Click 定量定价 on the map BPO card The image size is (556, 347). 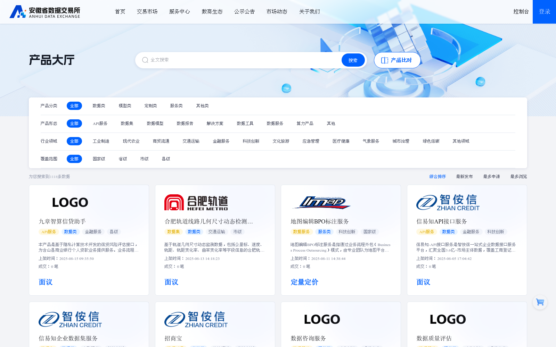click(304, 282)
